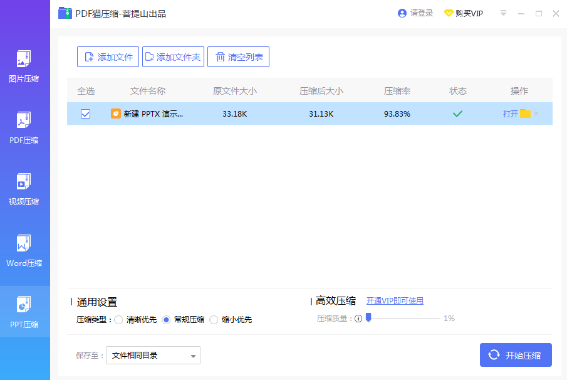Maximize the PDF猫压缩 window

[x=539, y=14]
